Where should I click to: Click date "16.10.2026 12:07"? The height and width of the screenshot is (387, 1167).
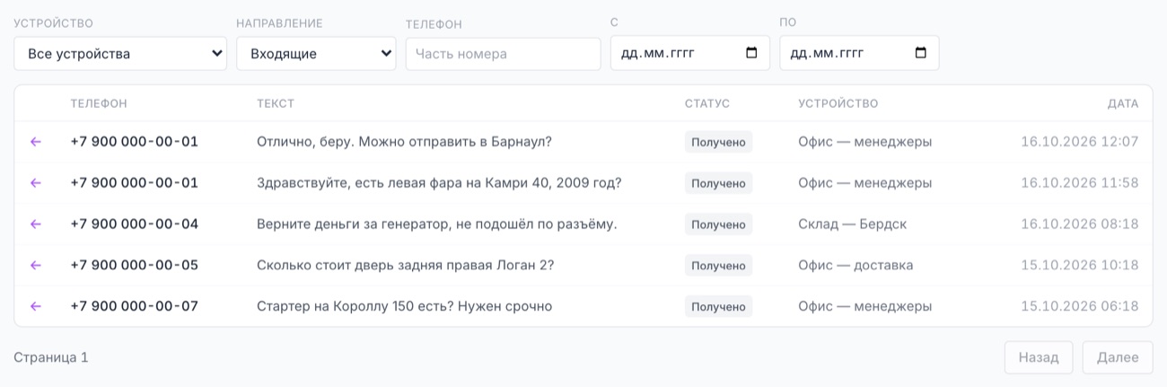pyautogui.click(x=1080, y=142)
